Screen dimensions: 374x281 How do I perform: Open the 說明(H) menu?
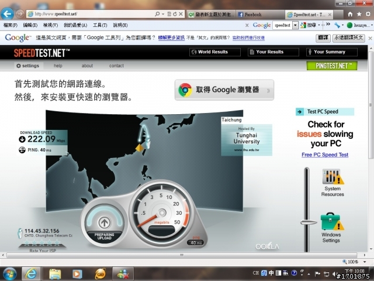(x=120, y=25)
